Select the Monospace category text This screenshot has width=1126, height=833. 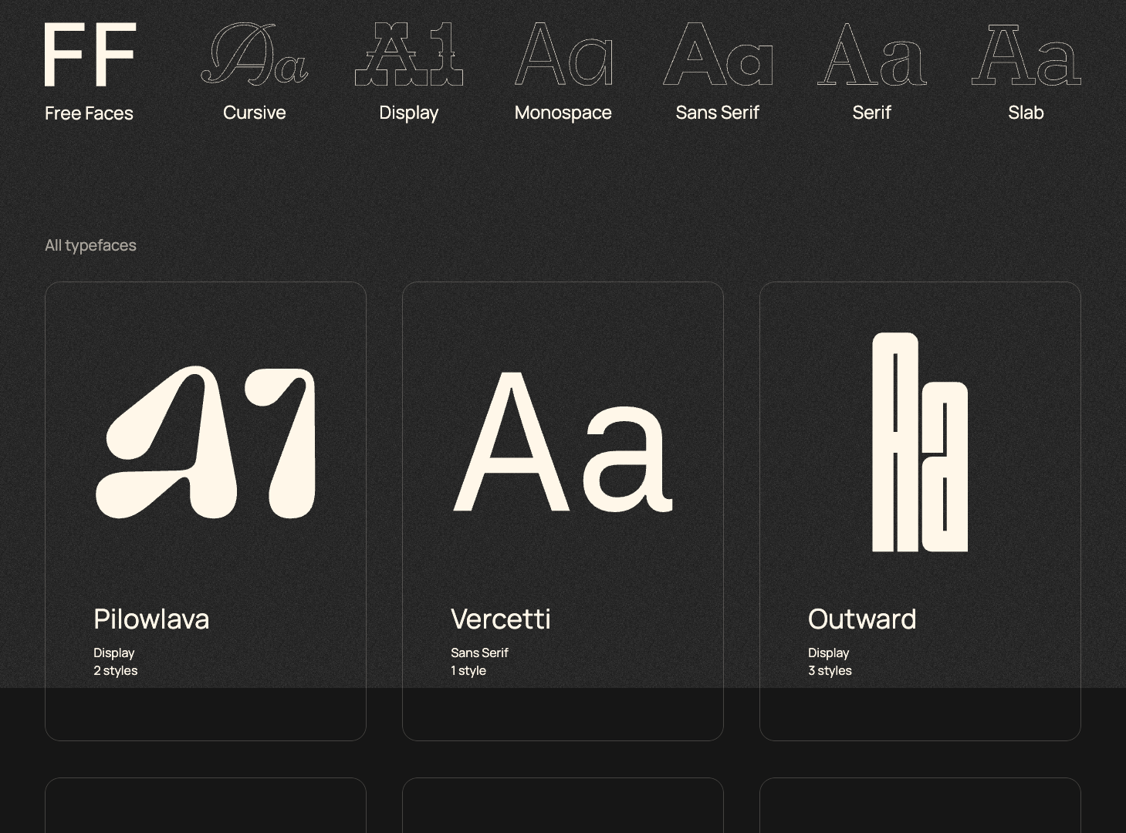(563, 113)
